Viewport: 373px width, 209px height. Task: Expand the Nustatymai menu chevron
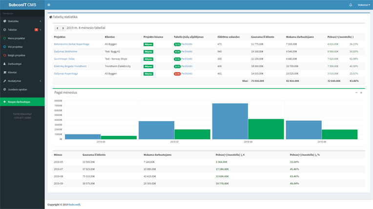click(41, 81)
